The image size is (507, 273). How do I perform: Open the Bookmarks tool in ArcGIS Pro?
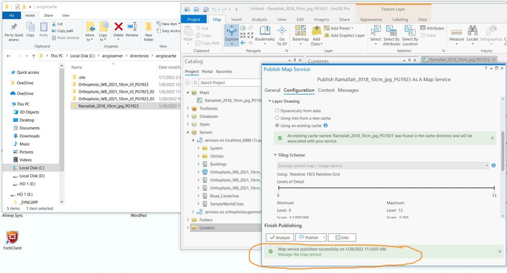[264, 34]
